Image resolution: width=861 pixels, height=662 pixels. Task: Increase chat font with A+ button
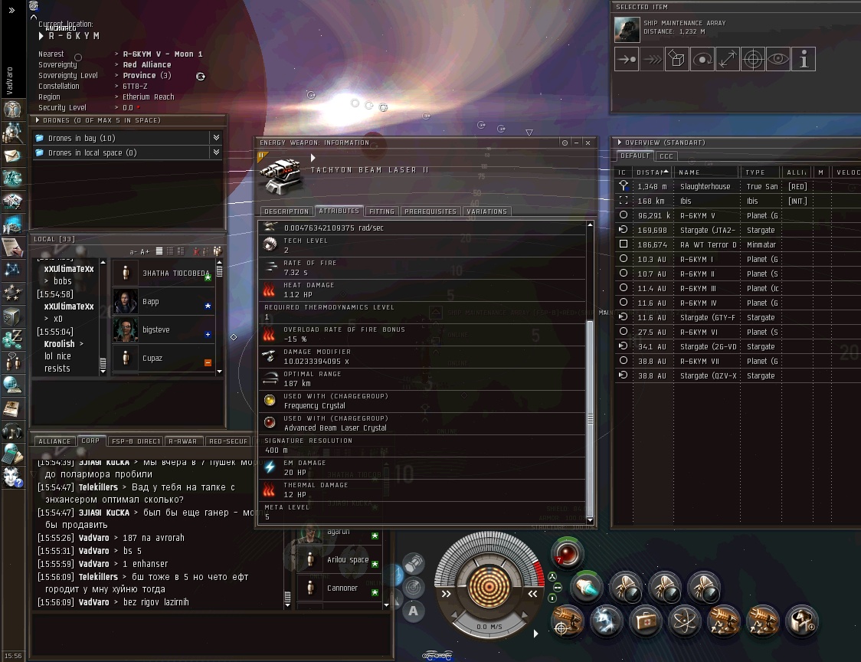pos(145,251)
